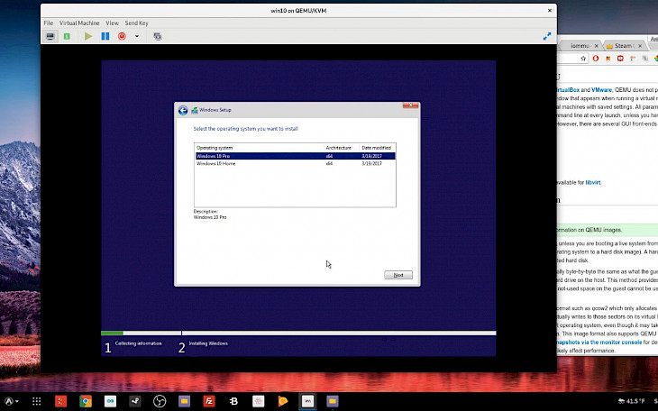Viewport: 658px width, 411px height.
Task: Click the Next button in Windows Setup
Action: [398, 275]
